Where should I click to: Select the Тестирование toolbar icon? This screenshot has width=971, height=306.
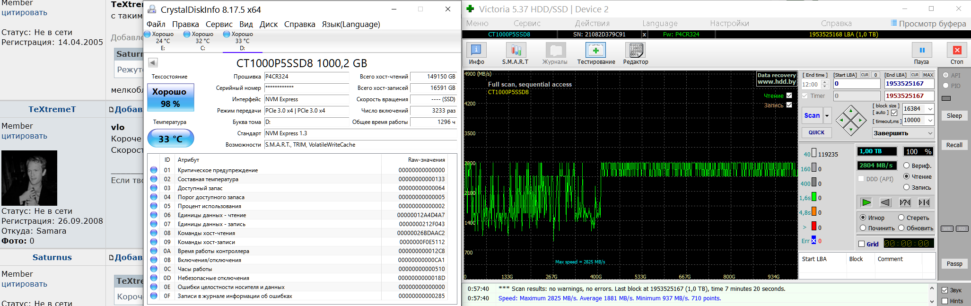pos(595,50)
